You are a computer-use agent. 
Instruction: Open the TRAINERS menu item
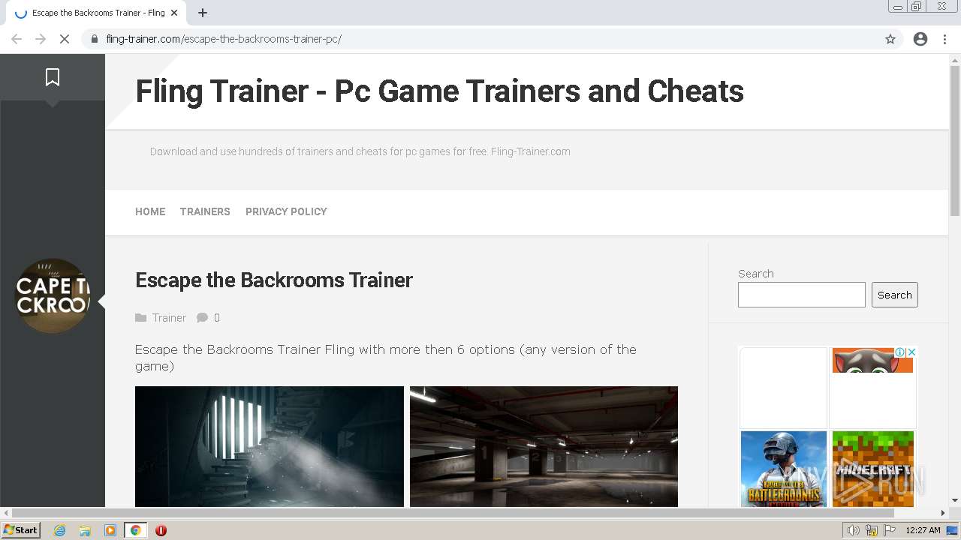(x=205, y=211)
